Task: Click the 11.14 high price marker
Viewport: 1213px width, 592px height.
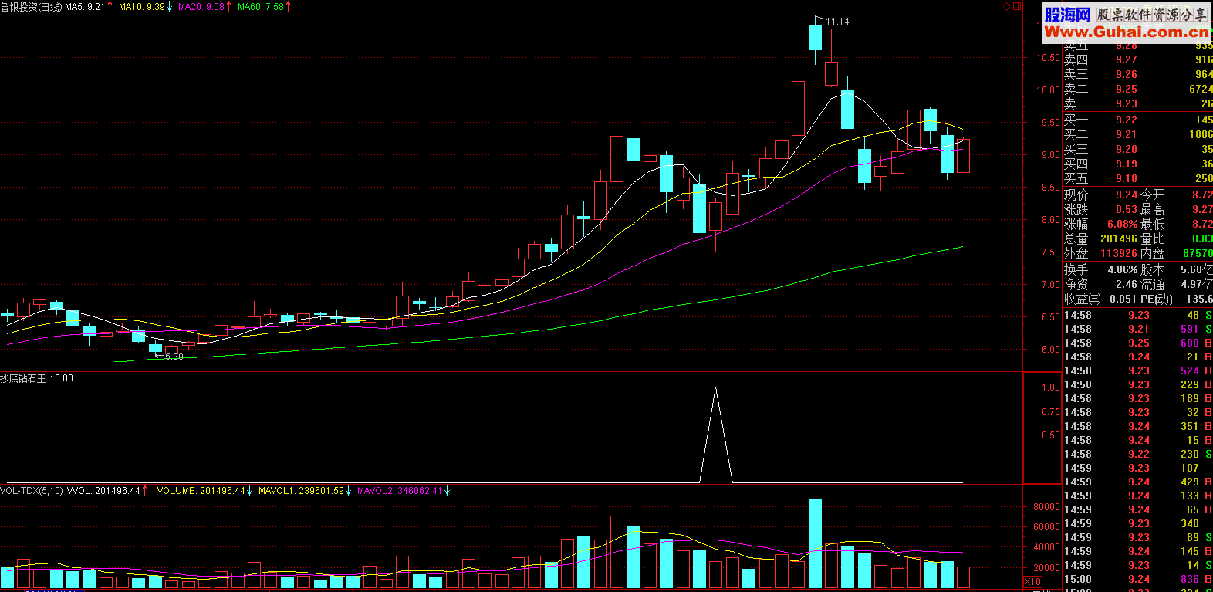Action: (837, 22)
